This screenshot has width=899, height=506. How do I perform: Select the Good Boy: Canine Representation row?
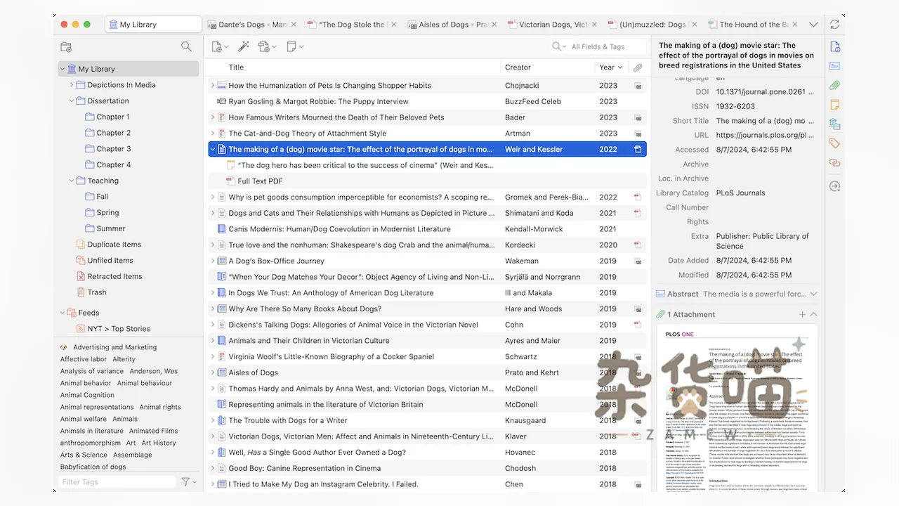click(x=428, y=468)
